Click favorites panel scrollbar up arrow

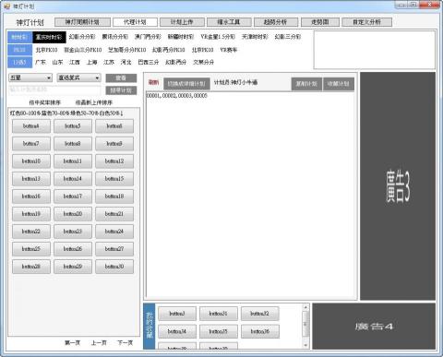(305, 307)
